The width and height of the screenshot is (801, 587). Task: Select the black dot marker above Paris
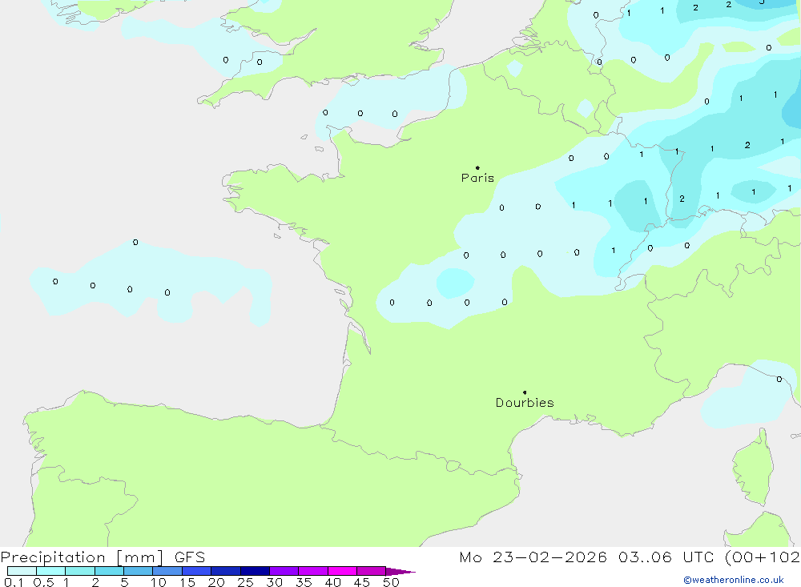pos(477,167)
